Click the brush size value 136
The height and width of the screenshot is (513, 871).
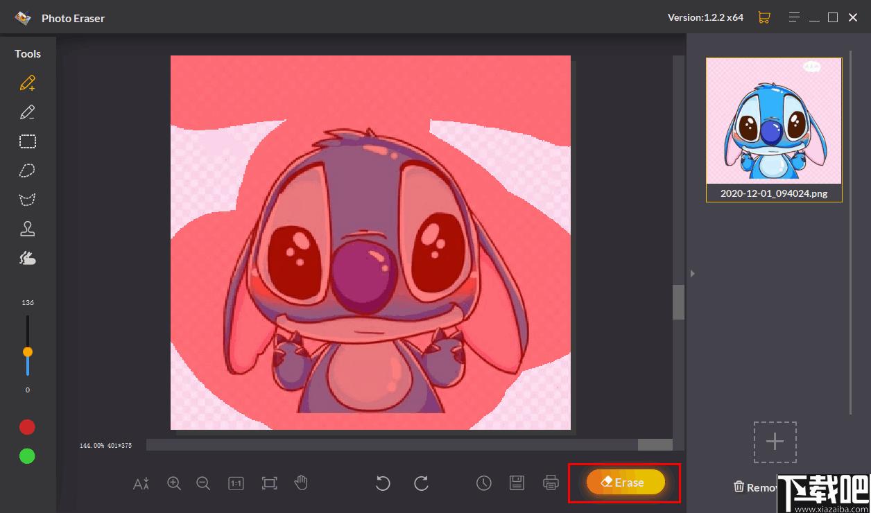click(x=28, y=303)
